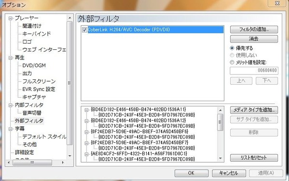
Task: Click the サブ タイプを追加 button
Action: 254,120
